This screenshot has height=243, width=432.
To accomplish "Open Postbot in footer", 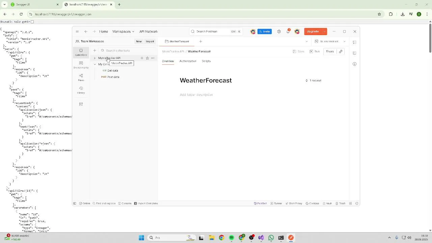I will point(260,204).
